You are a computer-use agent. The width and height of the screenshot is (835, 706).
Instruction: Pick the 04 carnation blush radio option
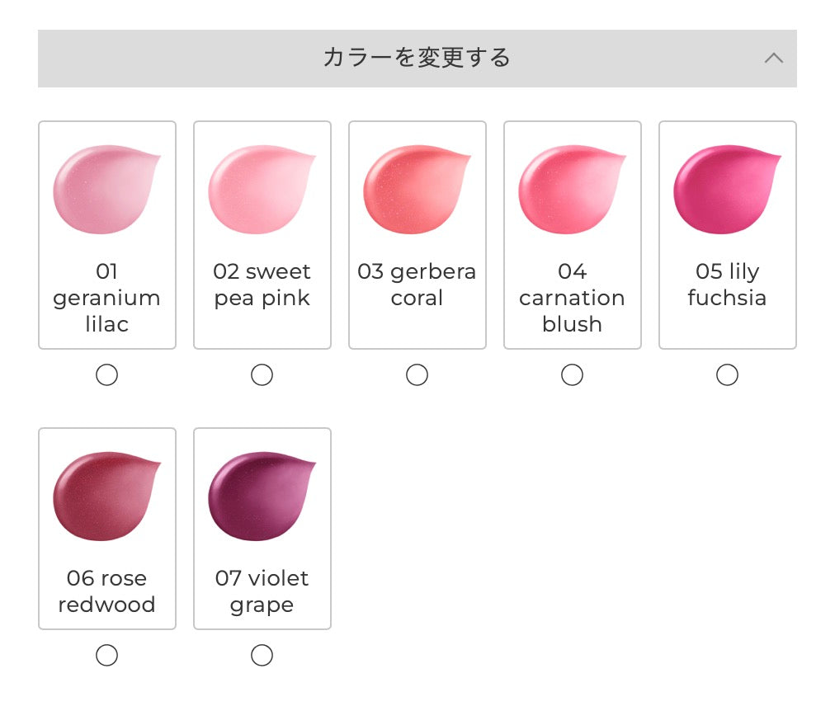(572, 375)
